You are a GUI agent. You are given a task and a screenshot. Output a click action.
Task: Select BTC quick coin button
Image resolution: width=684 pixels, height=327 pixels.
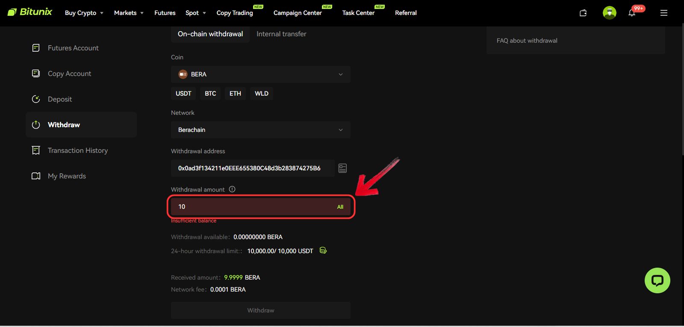210,93
